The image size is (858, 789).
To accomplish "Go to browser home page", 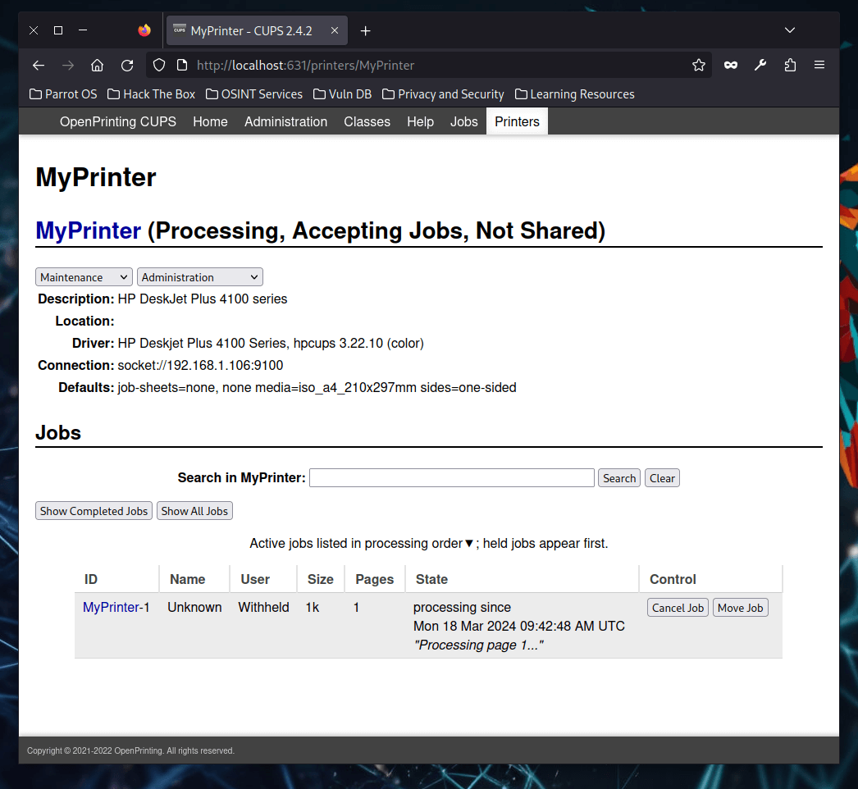I will coord(97,65).
